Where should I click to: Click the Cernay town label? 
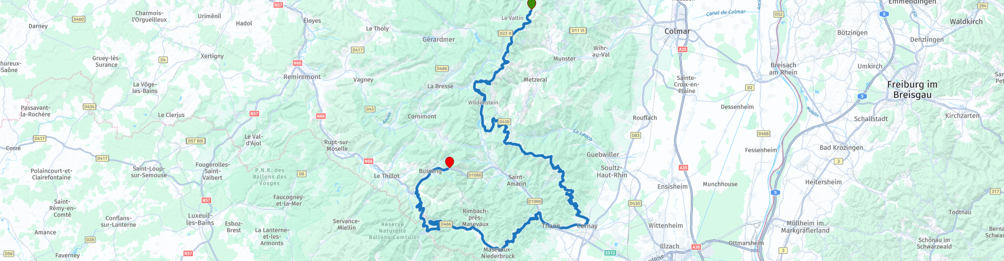pos(587,226)
